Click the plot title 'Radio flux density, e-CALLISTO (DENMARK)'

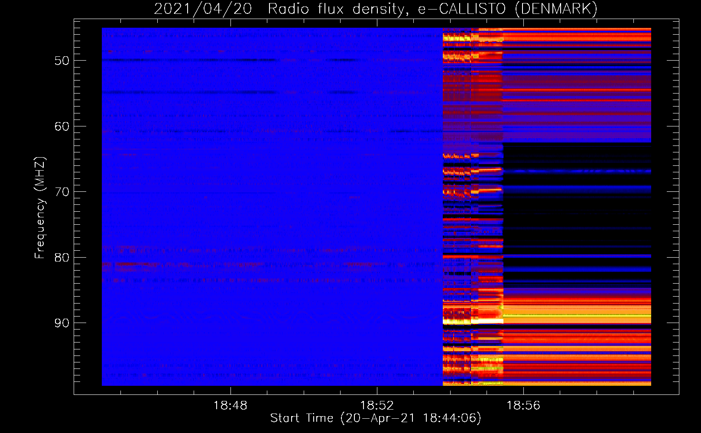pos(432,9)
